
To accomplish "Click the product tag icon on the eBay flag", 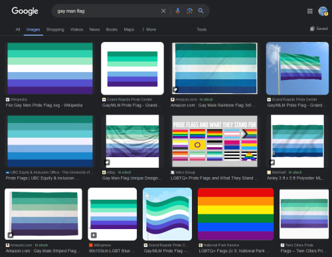I will pyautogui.click(x=107, y=162).
